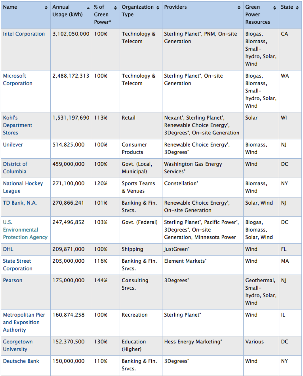Click Kohl's usage figure 1,531,197,690
Image resolution: width=303 pixels, height=376 pixels.
coord(71,118)
